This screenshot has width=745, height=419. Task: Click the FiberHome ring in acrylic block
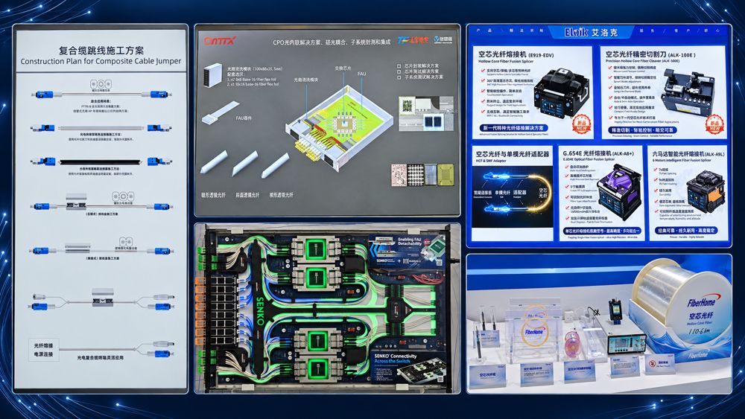point(534,332)
